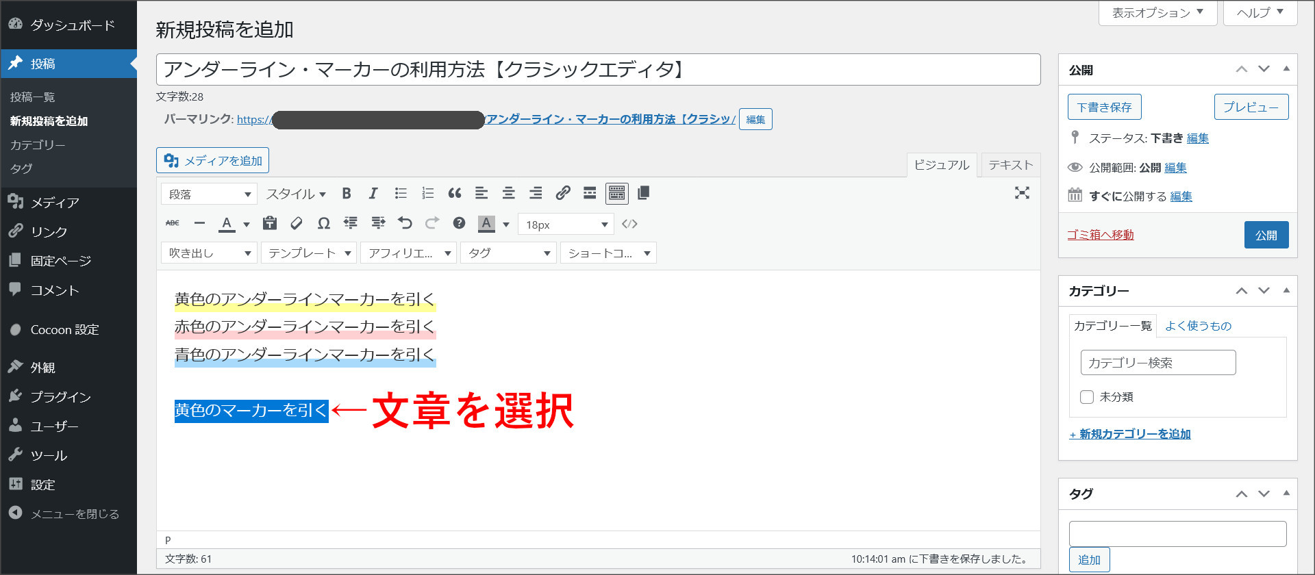This screenshot has height=575, width=1315.
Task: Open keyboard shortcuts help icon
Action: coord(459,223)
